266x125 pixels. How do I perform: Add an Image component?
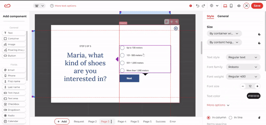[14, 44]
